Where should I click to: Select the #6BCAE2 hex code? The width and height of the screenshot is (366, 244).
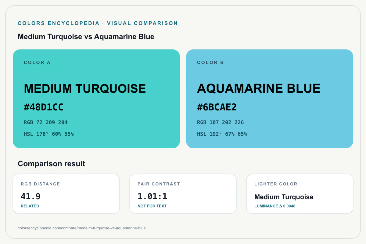(217, 107)
